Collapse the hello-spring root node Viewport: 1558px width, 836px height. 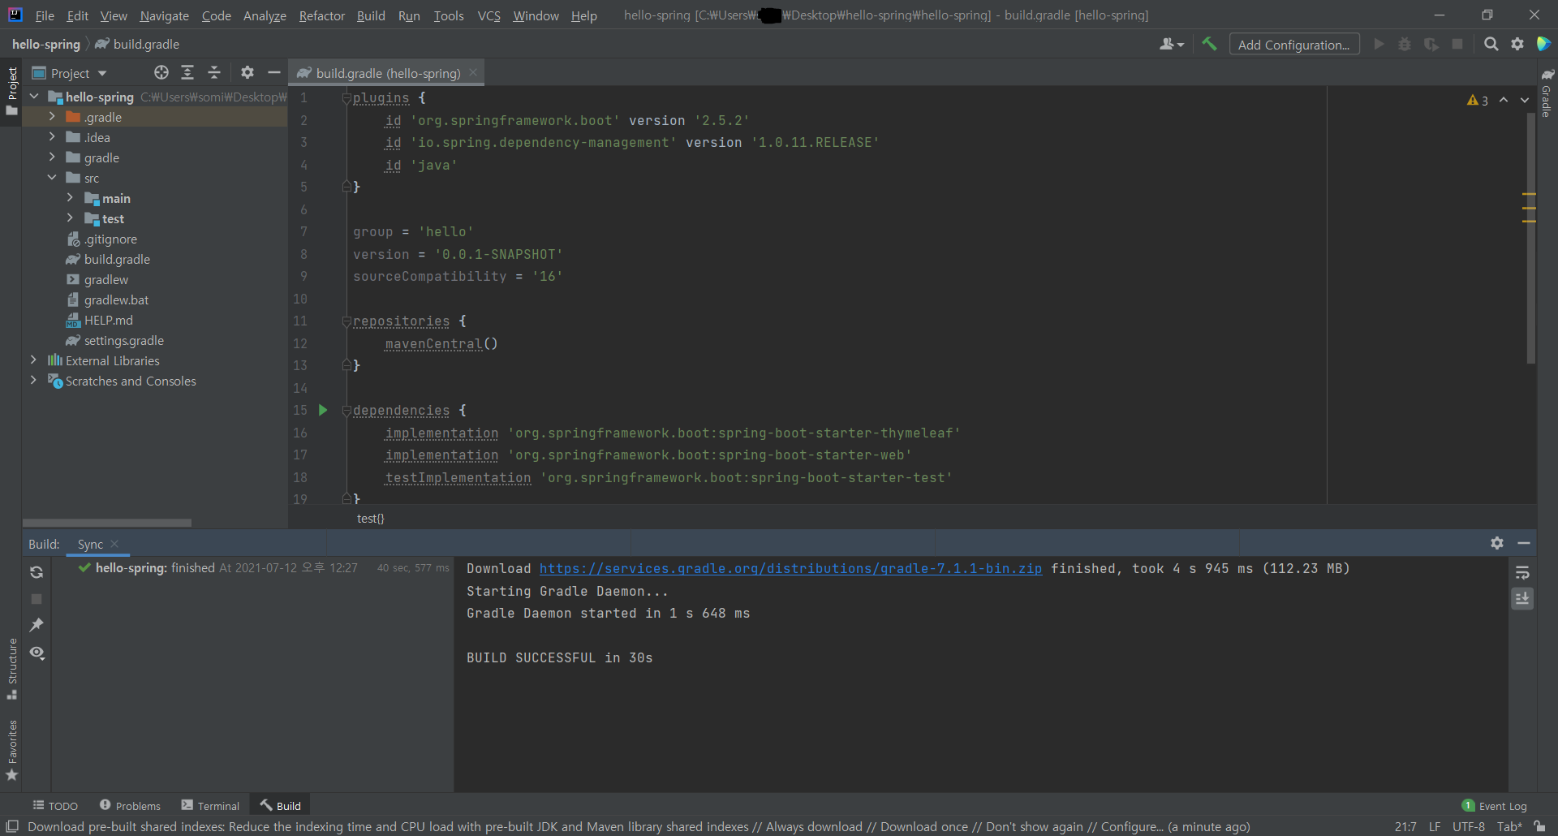click(x=34, y=97)
